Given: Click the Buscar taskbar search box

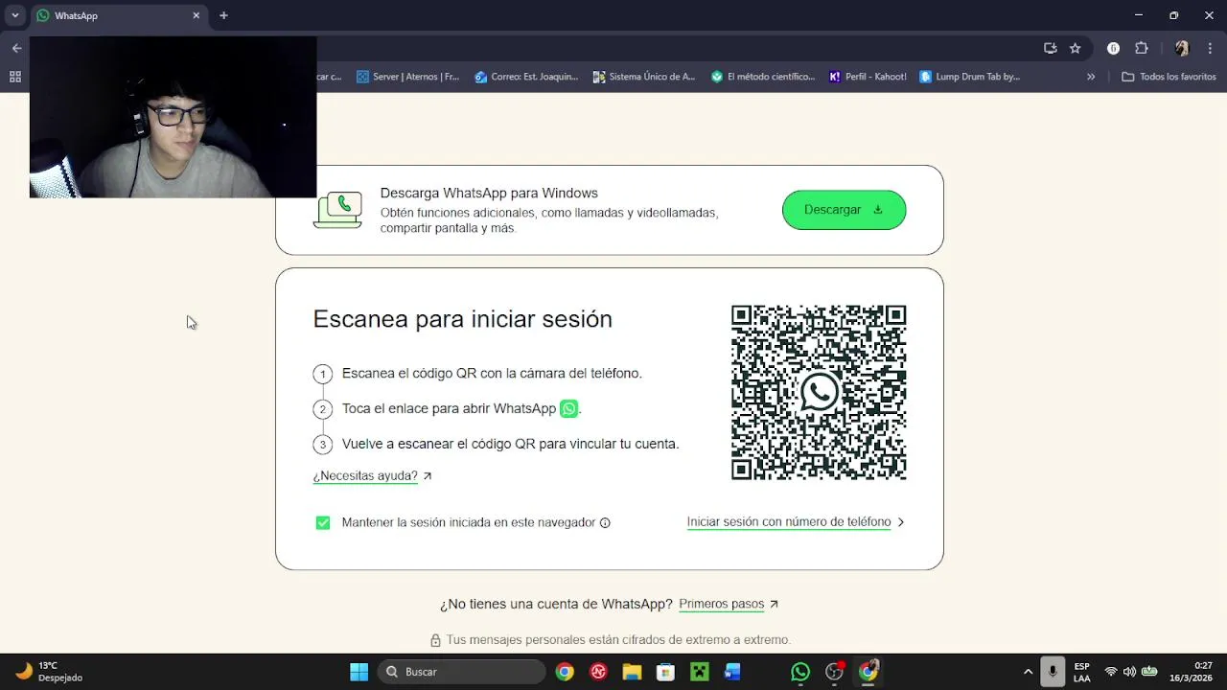Looking at the screenshot, I should click(x=461, y=672).
